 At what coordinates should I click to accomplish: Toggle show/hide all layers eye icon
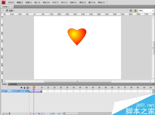coord(21,88)
